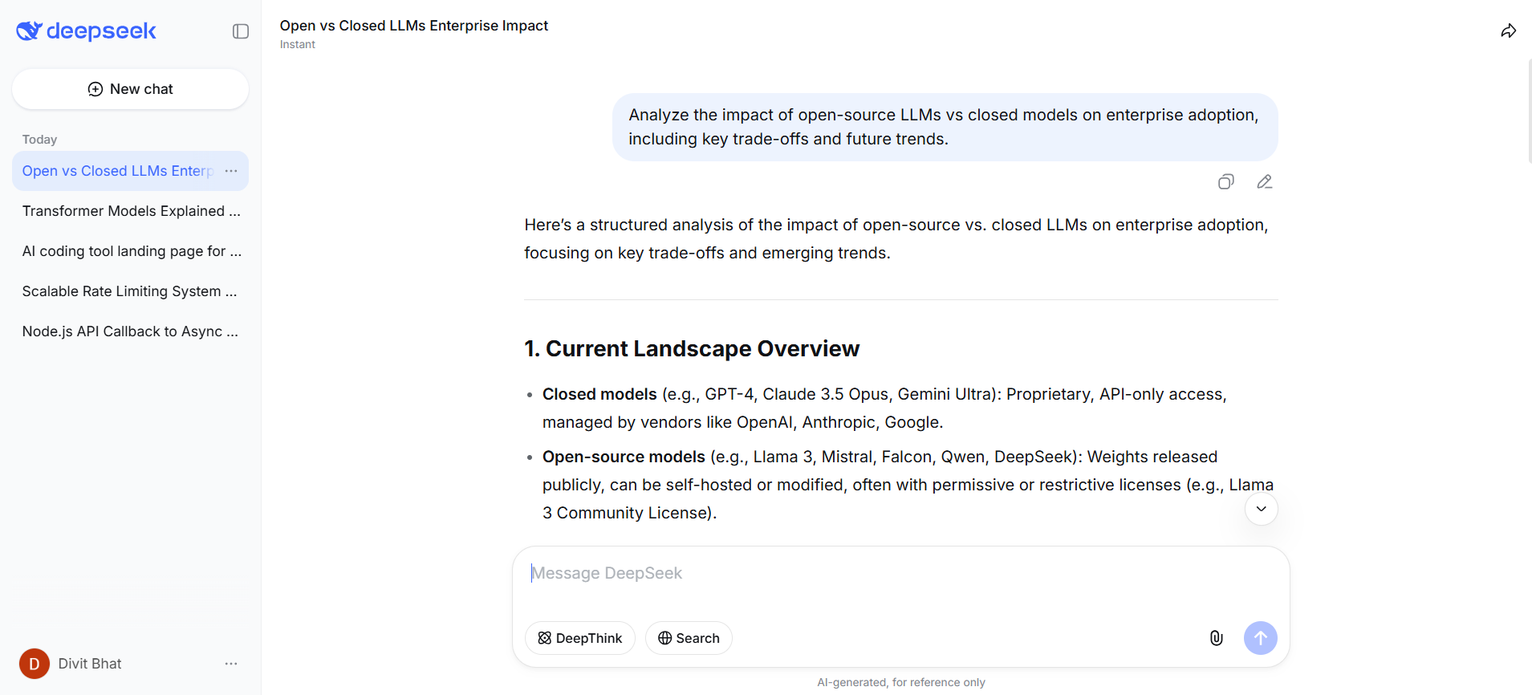1532x695 pixels.
Task: Open Scalable Rate Limiting System chat
Action: (x=130, y=291)
